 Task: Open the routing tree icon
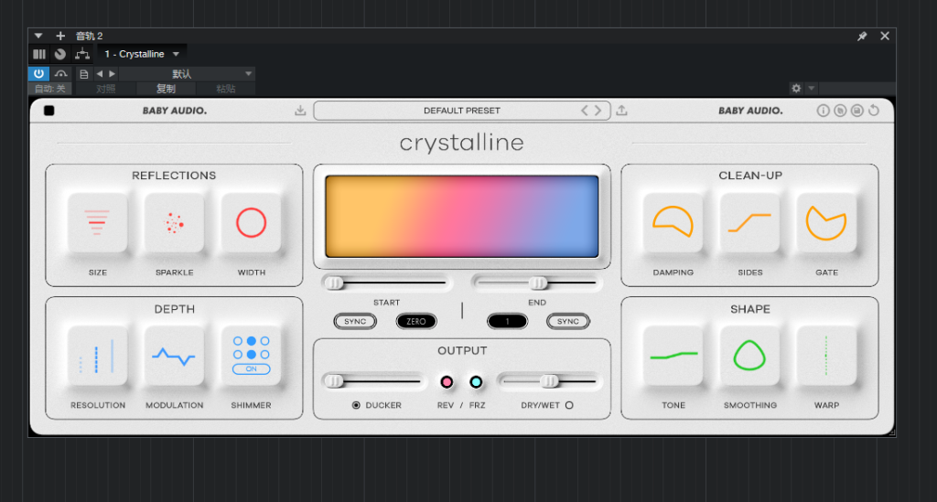click(x=82, y=54)
